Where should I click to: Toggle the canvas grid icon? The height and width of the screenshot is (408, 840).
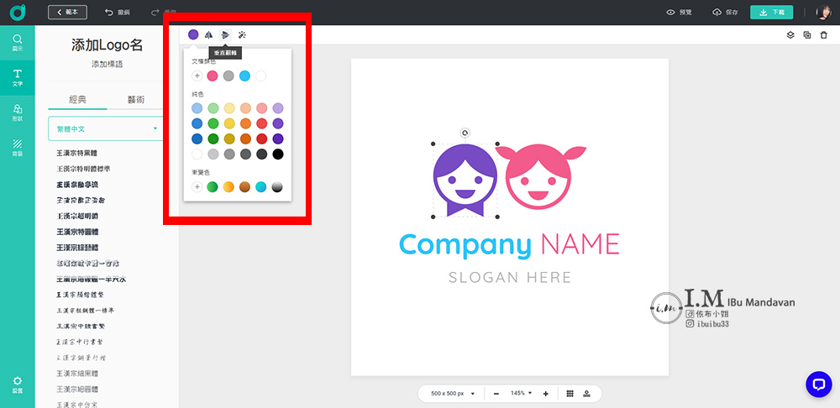click(x=570, y=394)
